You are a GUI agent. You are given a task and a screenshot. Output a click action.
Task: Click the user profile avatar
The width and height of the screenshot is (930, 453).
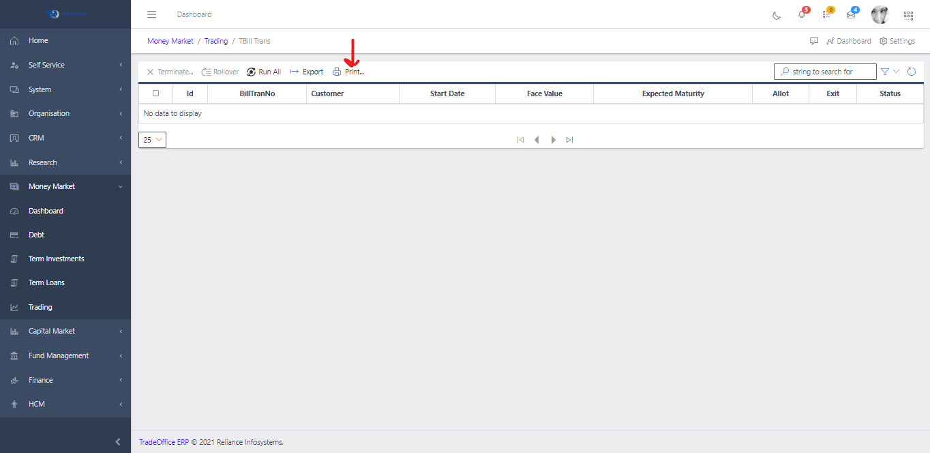(x=880, y=15)
